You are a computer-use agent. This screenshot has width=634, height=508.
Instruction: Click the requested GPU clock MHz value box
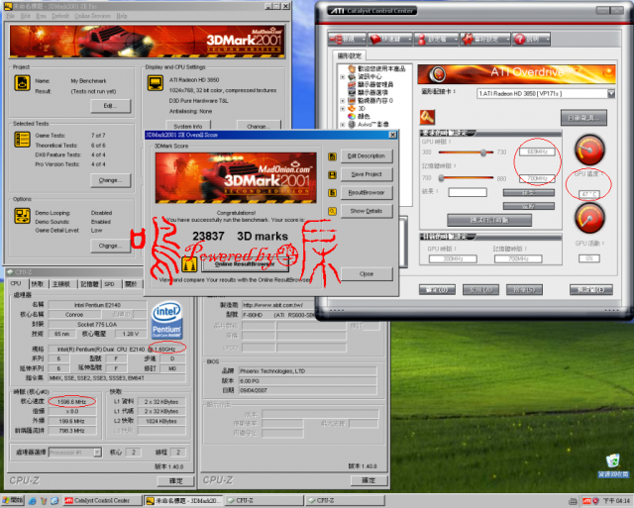pos(537,152)
